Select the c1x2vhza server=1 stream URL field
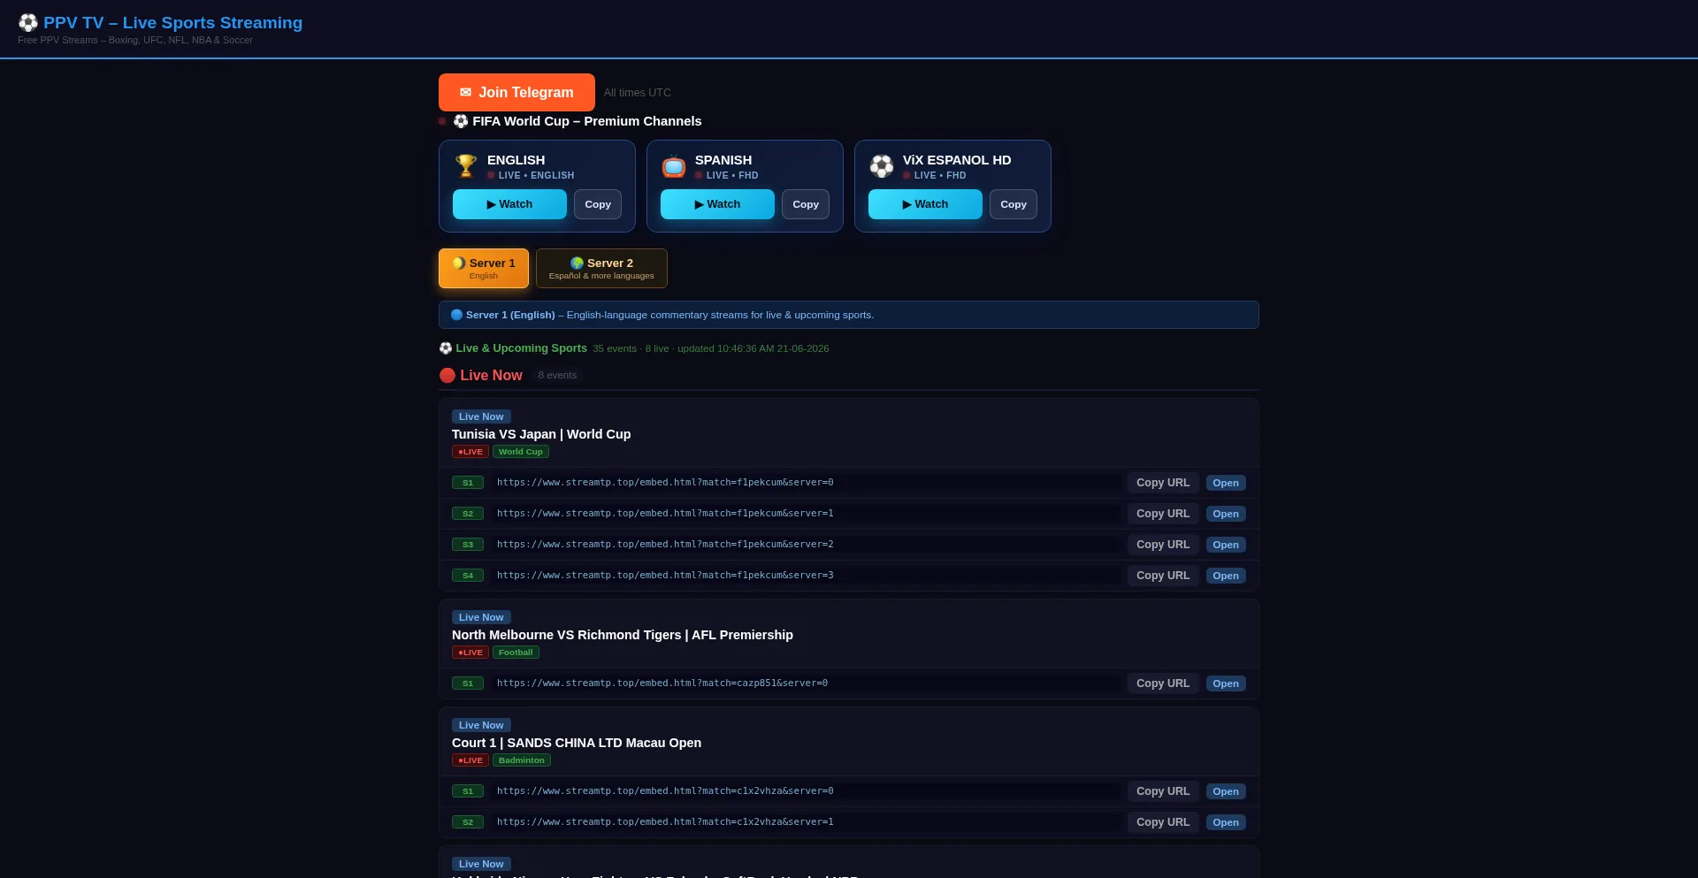The image size is (1698, 878). 806,822
